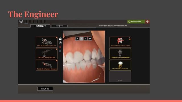Screen dimensions: 182x102
Task: Open the empty Action slot
Action: click(120, 76)
